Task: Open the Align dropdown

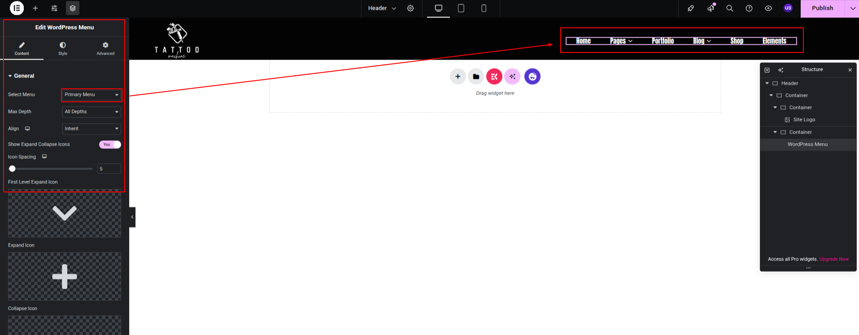Action: [x=92, y=129]
